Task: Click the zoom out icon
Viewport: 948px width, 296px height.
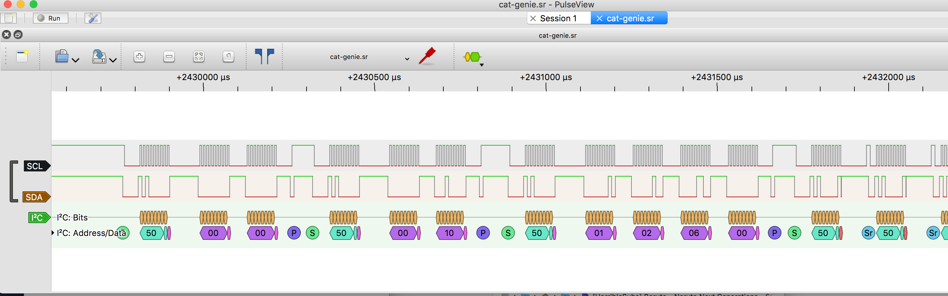Action: [x=169, y=57]
